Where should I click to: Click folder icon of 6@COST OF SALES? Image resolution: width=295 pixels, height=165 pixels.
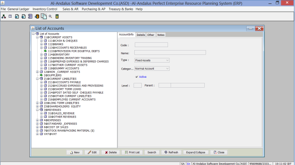41,127
